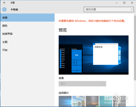Click the vertical scrollbar thumb
The width and height of the screenshot is (136, 107).
[x=135, y=48]
